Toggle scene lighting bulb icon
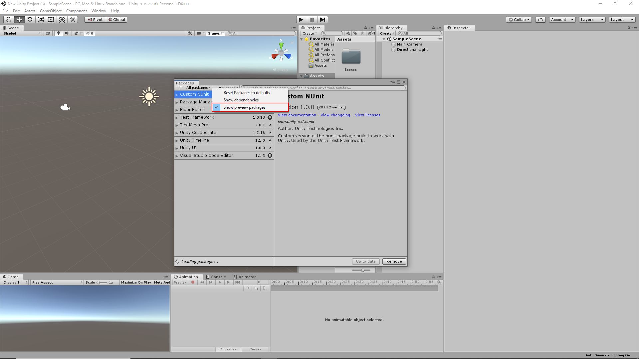The width and height of the screenshot is (639, 359). point(59,33)
